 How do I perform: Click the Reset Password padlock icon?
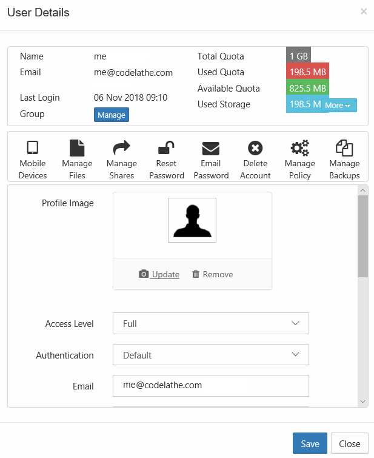tap(166, 148)
